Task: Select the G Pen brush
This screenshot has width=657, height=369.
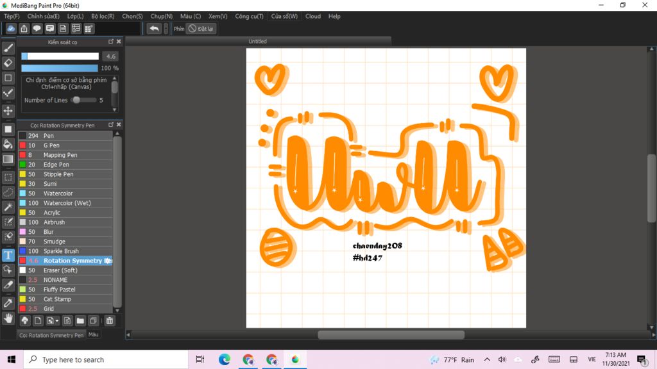Action: pyautogui.click(x=65, y=145)
